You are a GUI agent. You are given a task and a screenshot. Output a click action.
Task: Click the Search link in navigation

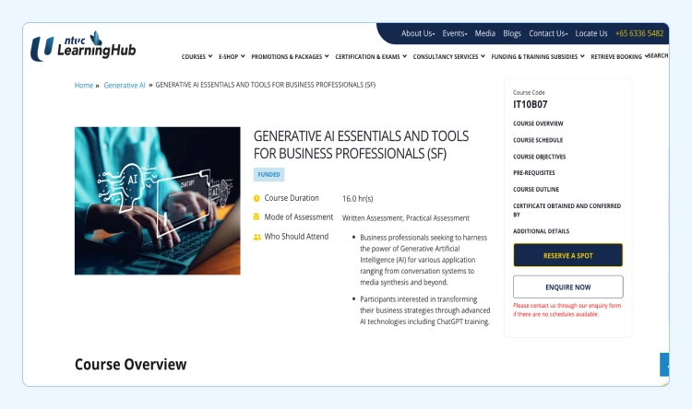coord(658,55)
